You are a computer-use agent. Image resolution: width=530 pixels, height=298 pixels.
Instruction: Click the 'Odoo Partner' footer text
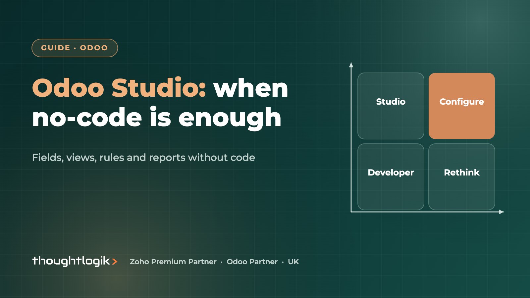(252, 262)
